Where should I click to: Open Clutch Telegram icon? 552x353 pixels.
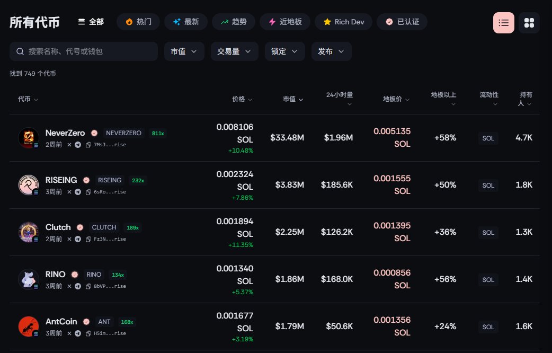click(78, 239)
